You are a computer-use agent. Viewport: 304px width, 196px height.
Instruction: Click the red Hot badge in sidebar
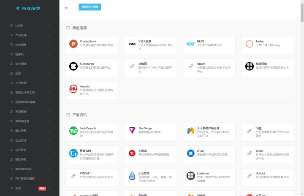42,188
